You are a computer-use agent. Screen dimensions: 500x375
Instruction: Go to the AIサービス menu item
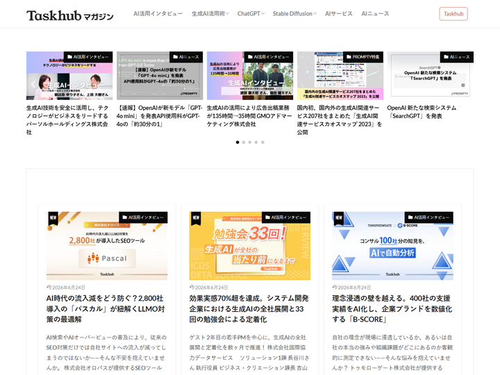click(x=339, y=14)
